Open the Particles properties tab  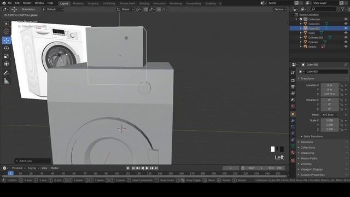(293, 127)
